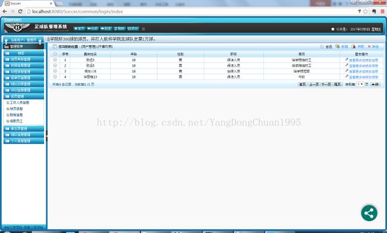Click the 下一页 next-page button
The height and width of the screenshot is (233, 387).
pyautogui.click(x=326, y=84)
